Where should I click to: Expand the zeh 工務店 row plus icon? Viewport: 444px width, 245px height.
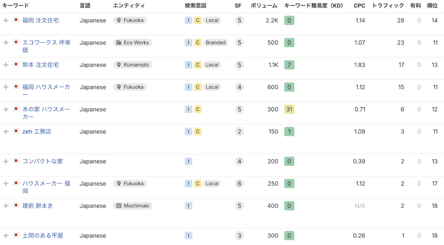click(x=6, y=131)
